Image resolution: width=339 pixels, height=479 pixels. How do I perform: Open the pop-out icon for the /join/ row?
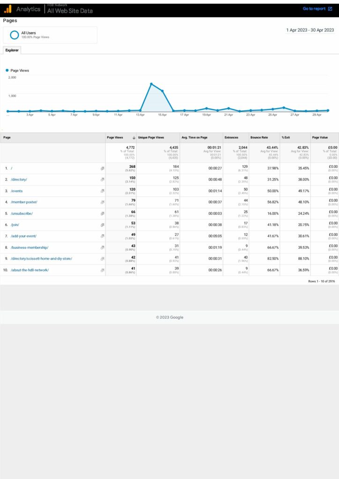(x=103, y=225)
